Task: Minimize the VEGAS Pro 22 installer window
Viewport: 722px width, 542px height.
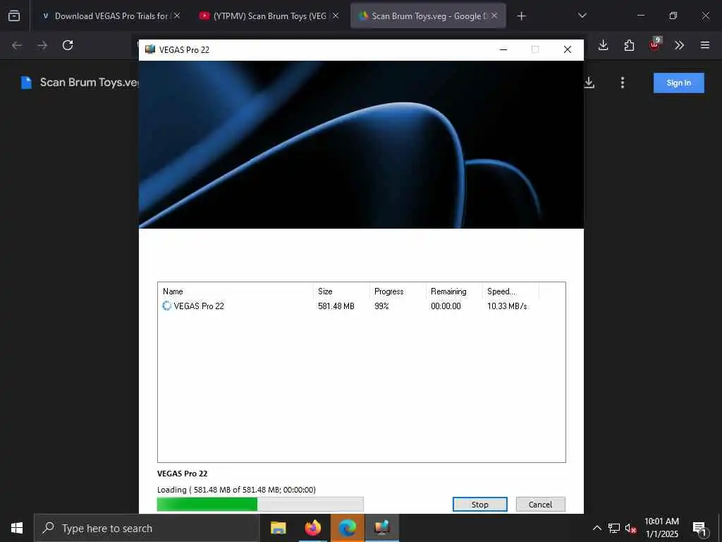Action: point(503,49)
